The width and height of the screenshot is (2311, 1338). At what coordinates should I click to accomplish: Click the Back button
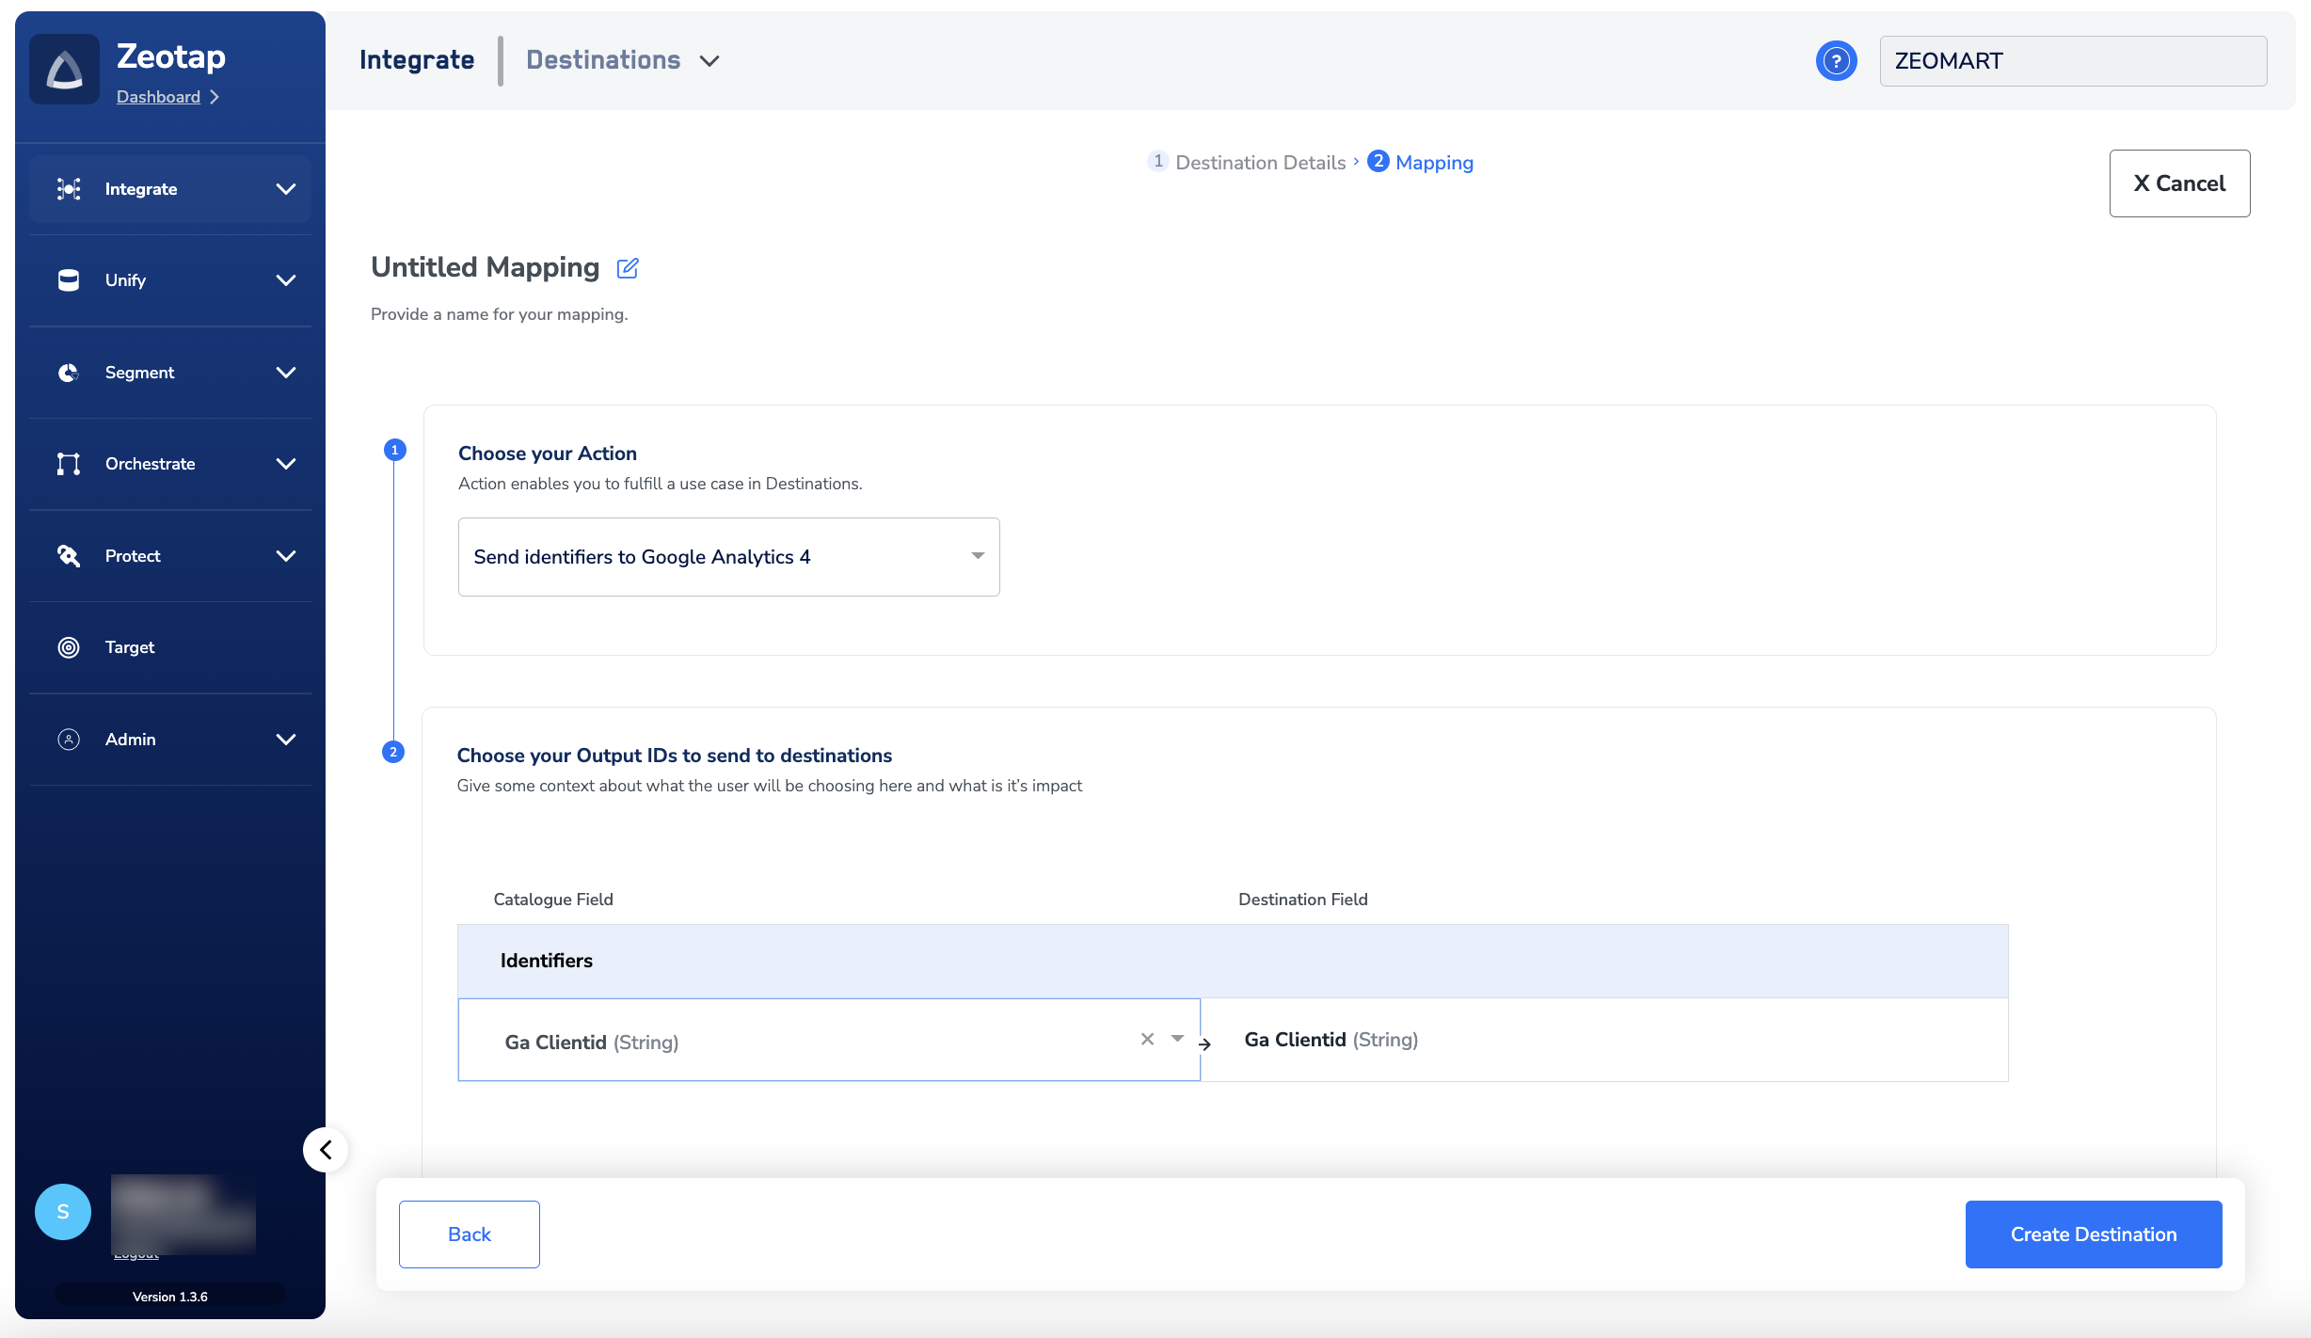click(x=469, y=1234)
